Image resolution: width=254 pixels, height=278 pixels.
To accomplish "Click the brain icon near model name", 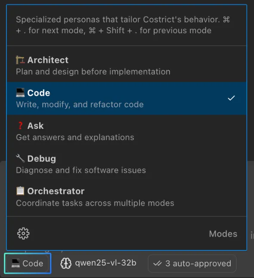I will [x=66, y=263].
